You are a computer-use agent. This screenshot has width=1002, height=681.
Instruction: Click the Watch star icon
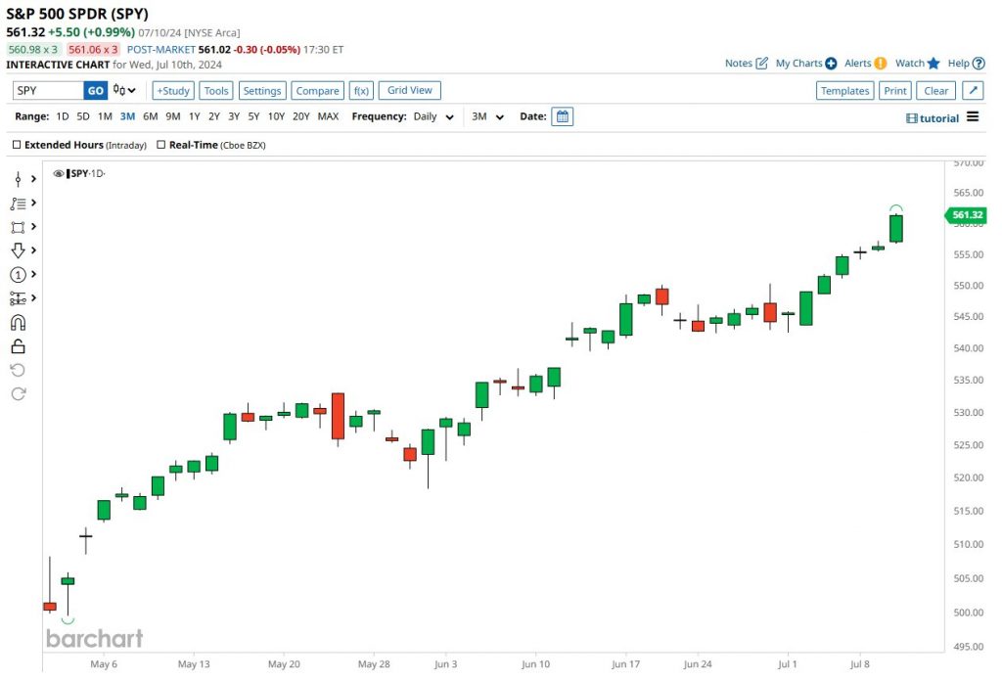tap(934, 64)
